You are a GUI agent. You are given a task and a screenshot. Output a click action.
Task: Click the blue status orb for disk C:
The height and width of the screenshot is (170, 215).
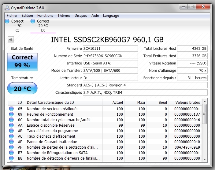tap(8, 21)
